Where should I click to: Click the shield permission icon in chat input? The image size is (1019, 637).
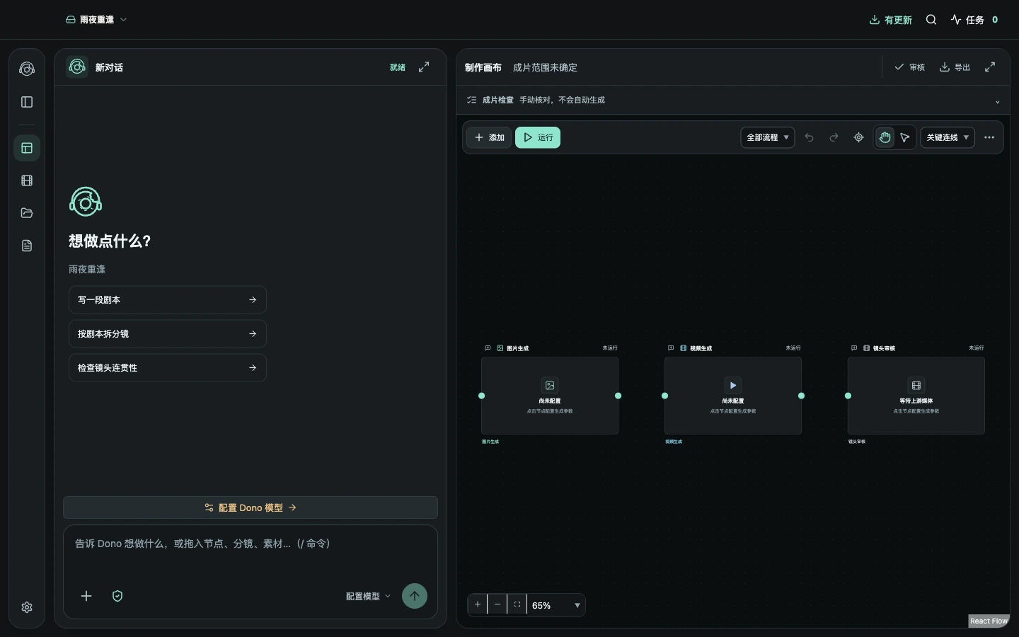click(117, 596)
